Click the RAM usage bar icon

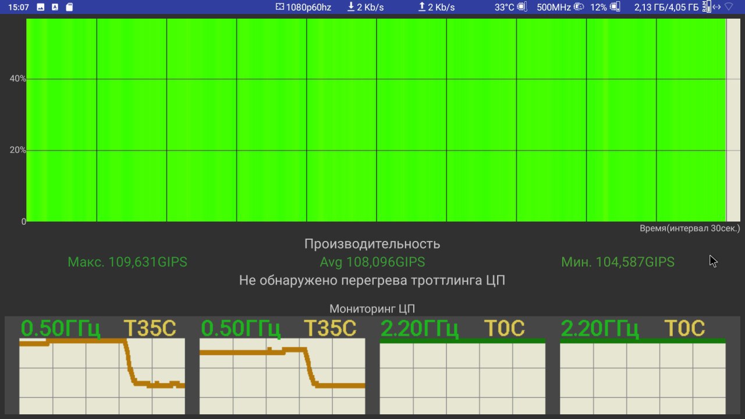click(706, 7)
